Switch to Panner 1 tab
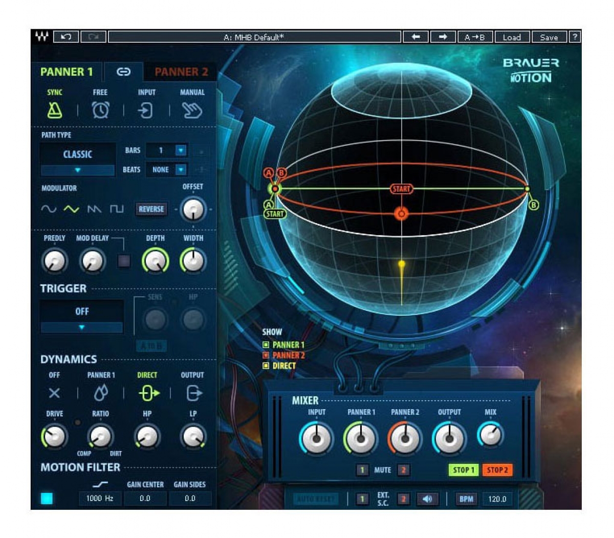 (67, 72)
